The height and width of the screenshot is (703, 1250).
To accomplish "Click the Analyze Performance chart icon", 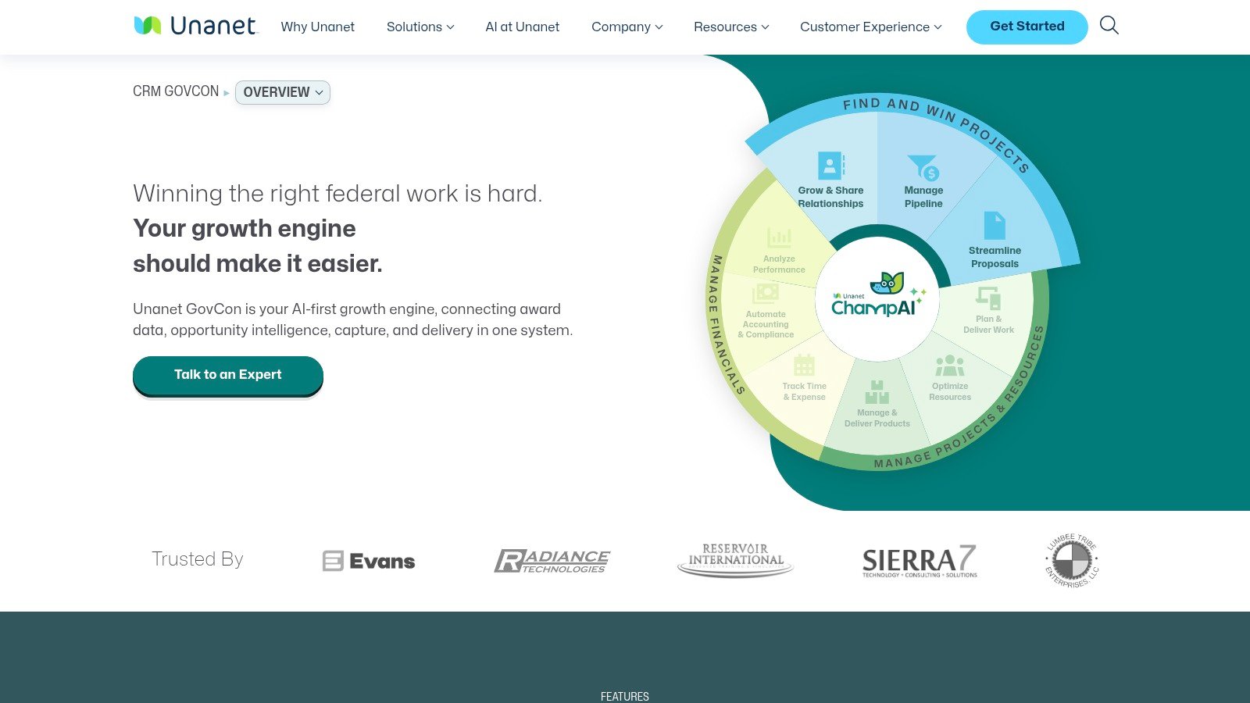I will coord(779,237).
